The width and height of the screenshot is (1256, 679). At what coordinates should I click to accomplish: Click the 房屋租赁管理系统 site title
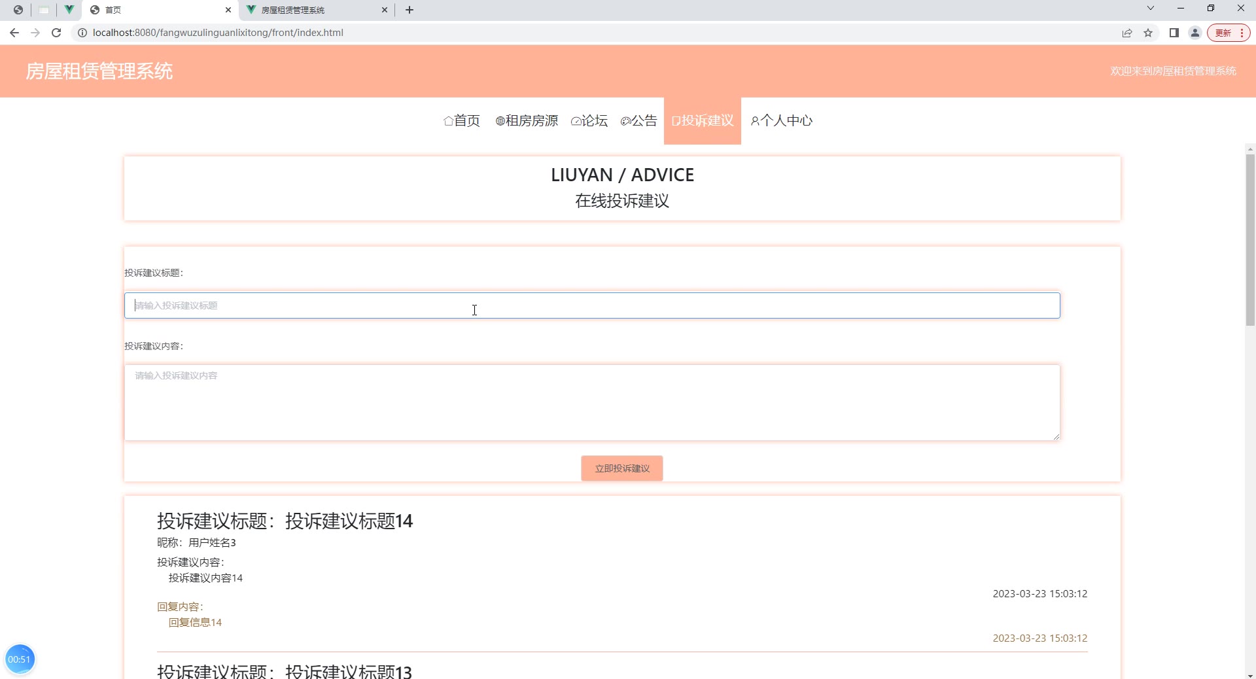(99, 71)
